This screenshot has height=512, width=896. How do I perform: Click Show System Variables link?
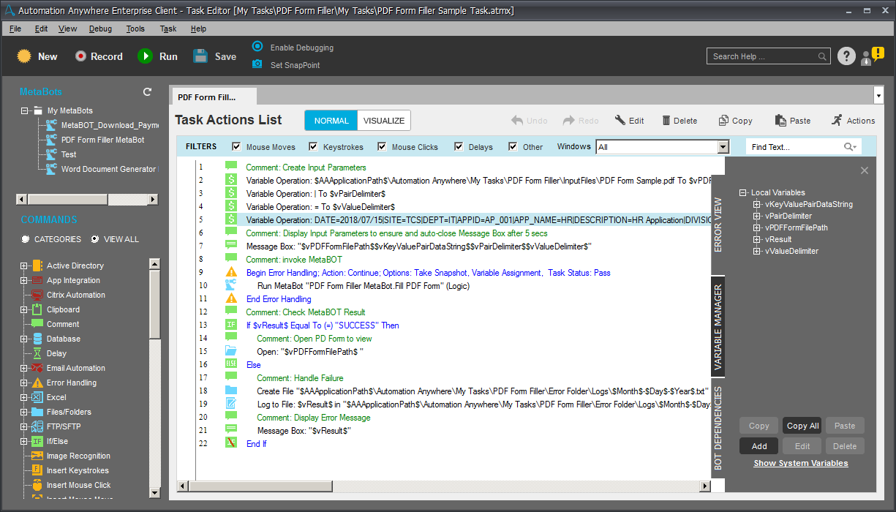coord(801,463)
